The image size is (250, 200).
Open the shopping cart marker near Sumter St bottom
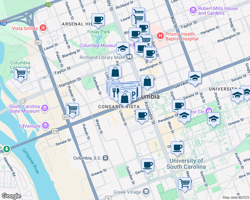pos(184,183)
